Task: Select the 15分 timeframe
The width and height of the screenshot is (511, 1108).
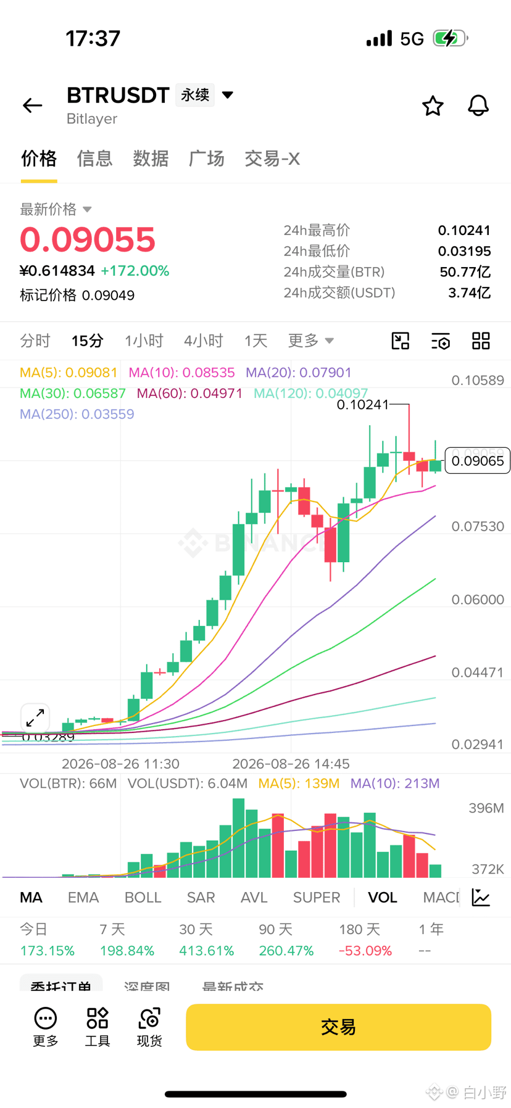Action: click(x=87, y=341)
